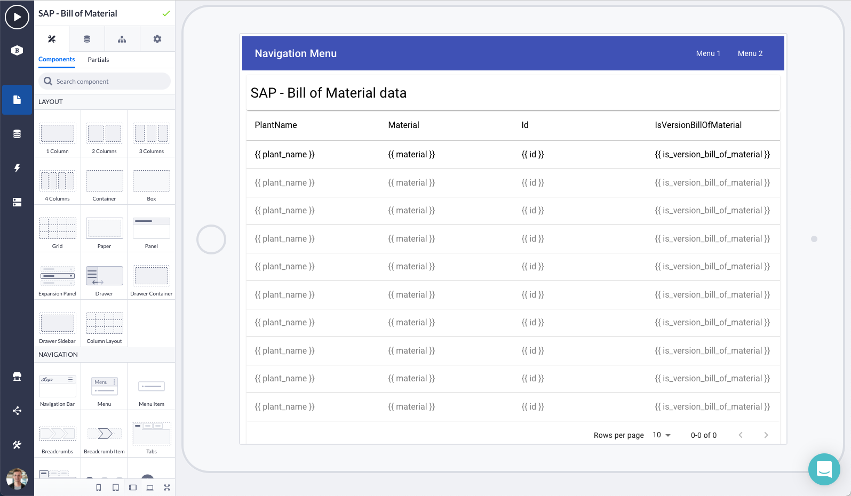Select the Menu Item component
Image resolution: width=851 pixels, height=496 pixels.
(152, 386)
